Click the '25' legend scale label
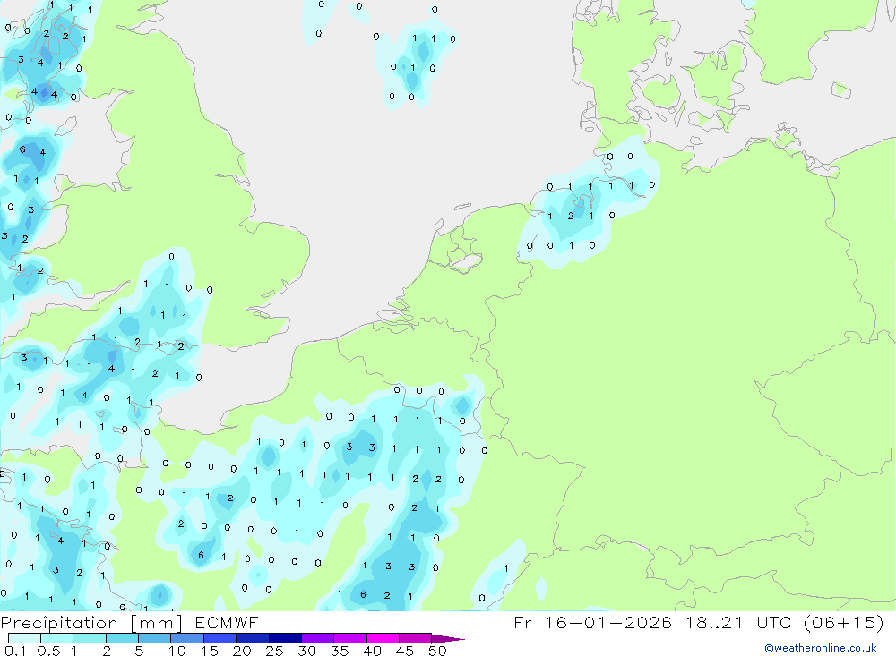The image size is (896, 656). click(274, 651)
